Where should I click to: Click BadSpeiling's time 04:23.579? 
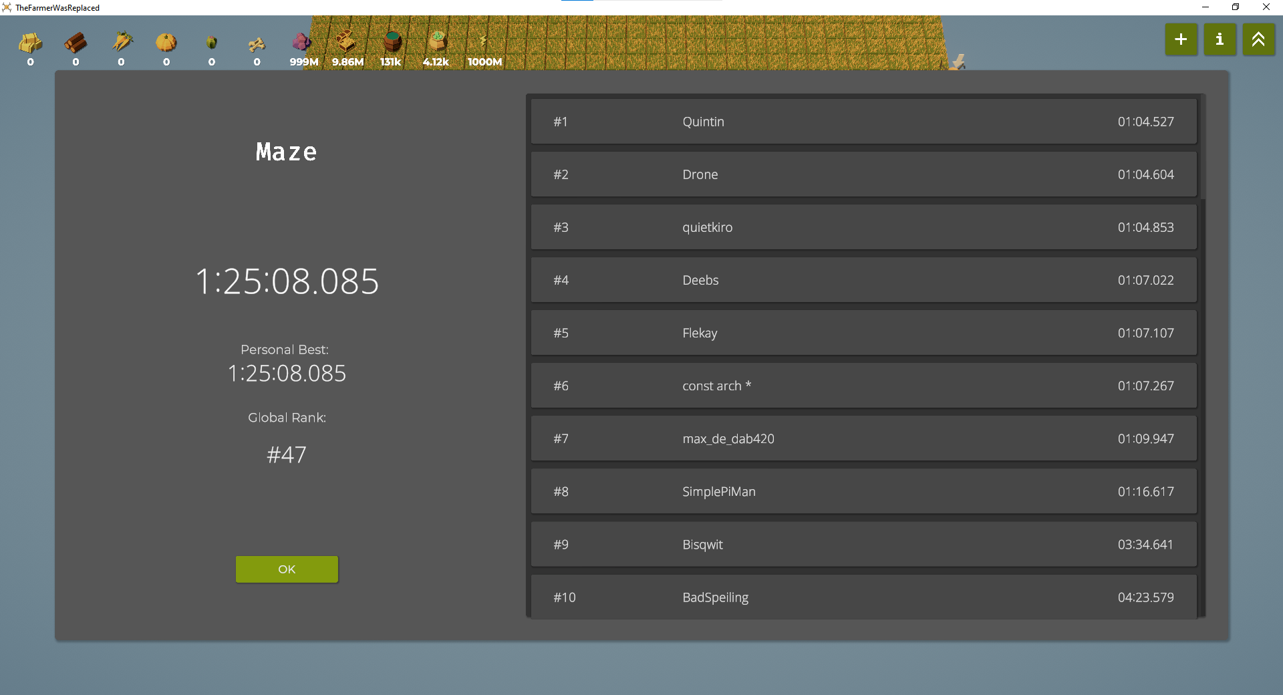(x=1145, y=597)
